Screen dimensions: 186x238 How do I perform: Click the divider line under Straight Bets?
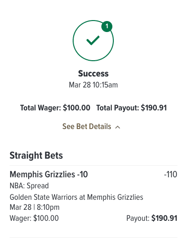[x=93, y=165]
